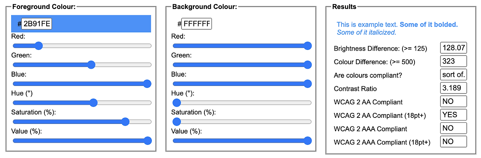Click the background Value slider handle
481x158 pixels.
tap(308, 141)
